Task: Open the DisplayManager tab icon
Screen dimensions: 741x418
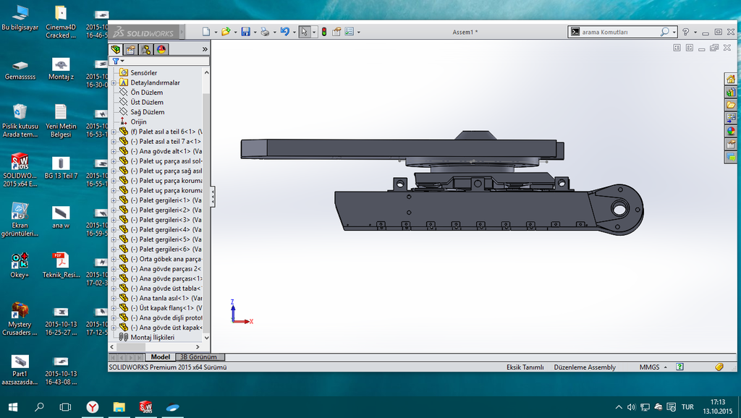Action: 161,49
